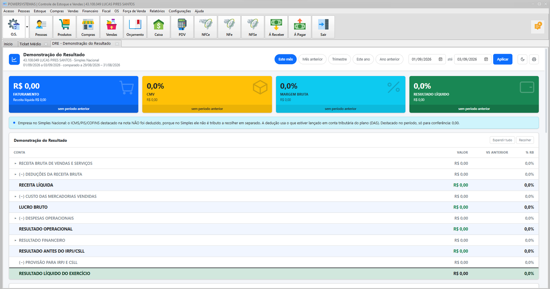Image resolution: width=550 pixels, height=289 pixels.
Task: Open the Orçamento toolbar icon
Action: click(135, 27)
